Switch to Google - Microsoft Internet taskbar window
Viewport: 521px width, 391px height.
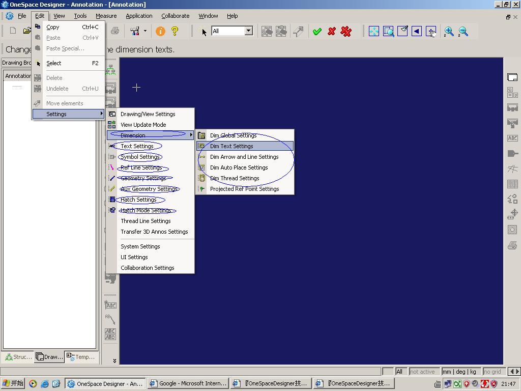pyautogui.click(x=188, y=383)
